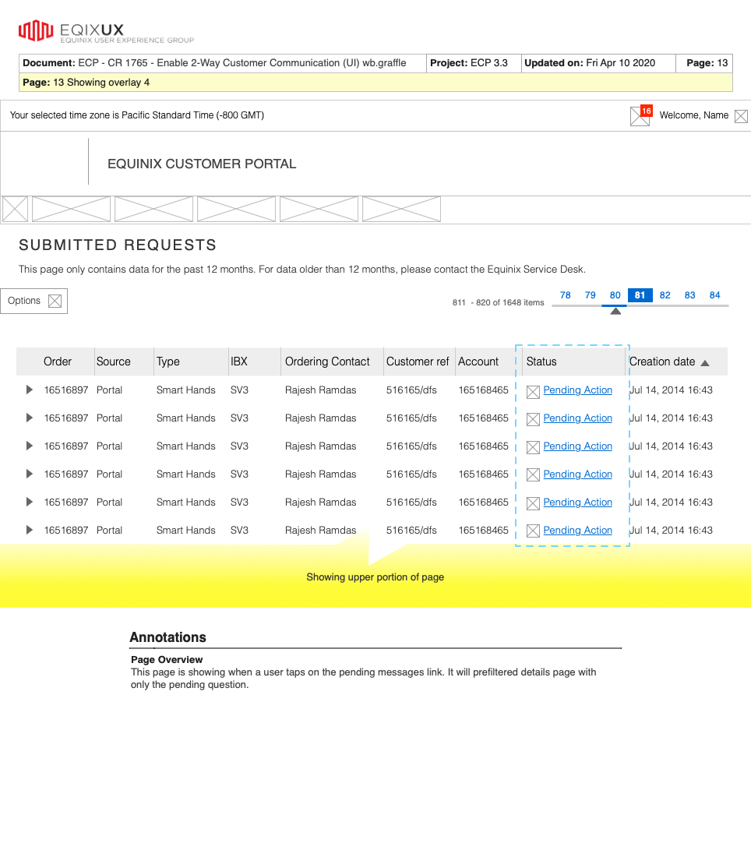Click the 'SUBMITTED REQUESTS' heading
The width and height of the screenshot is (751, 857).
pos(118,245)
